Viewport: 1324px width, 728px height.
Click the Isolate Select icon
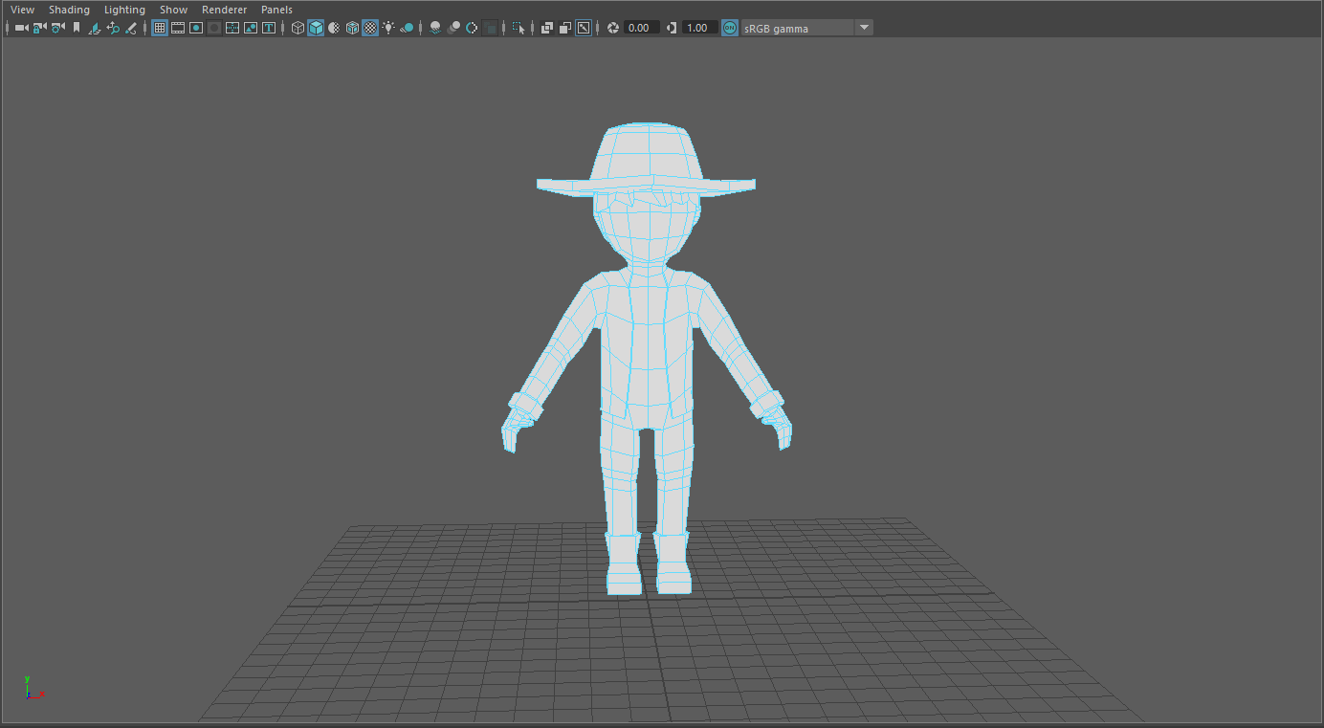click(x=519, y=28)
